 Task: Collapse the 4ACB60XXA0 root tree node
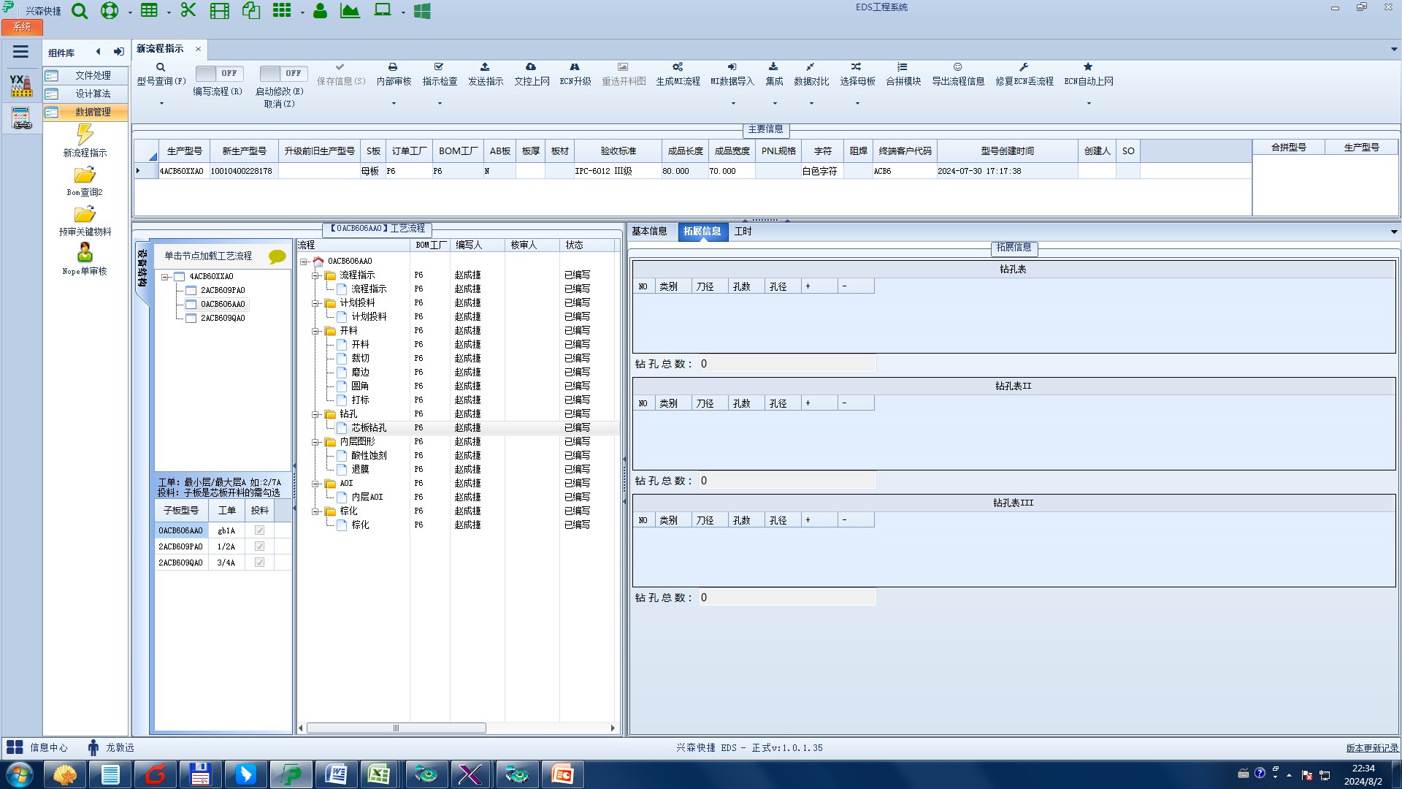(x=166, y=277)
